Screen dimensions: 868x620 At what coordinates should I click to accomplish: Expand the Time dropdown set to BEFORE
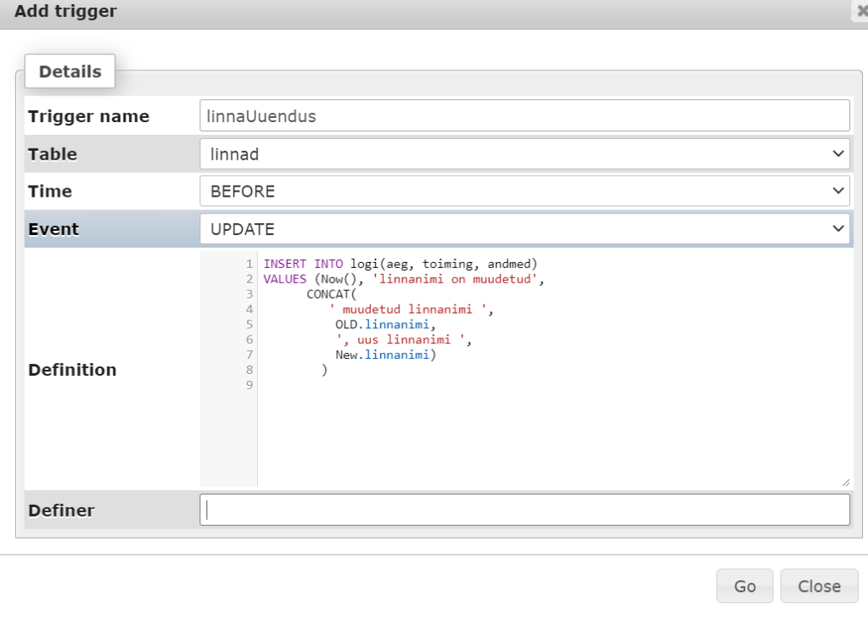[x=524, y=192]
